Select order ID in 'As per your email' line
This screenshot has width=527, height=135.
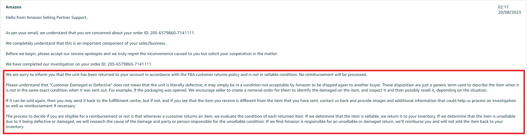click(x=172, y=33)
